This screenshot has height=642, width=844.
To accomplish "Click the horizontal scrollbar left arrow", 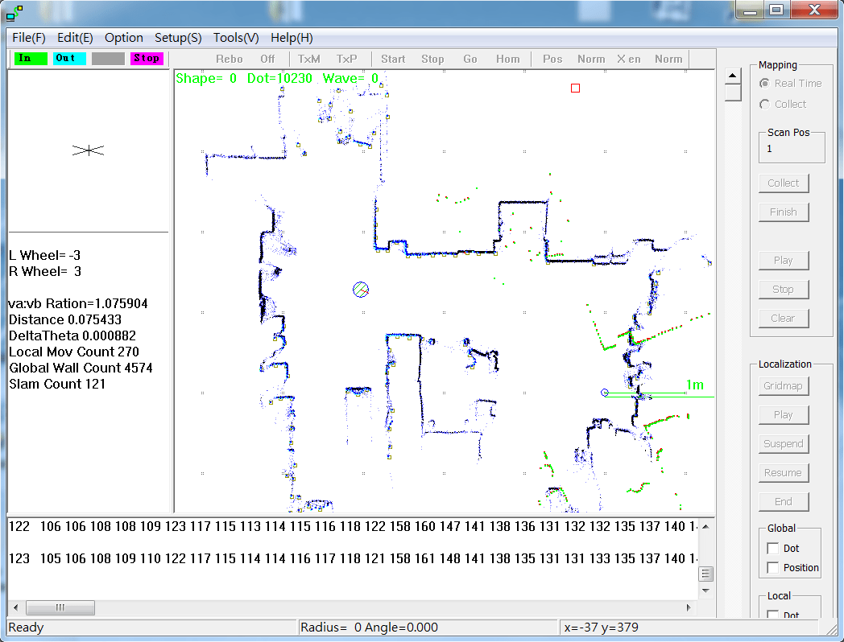I will [x=15, y=607].
